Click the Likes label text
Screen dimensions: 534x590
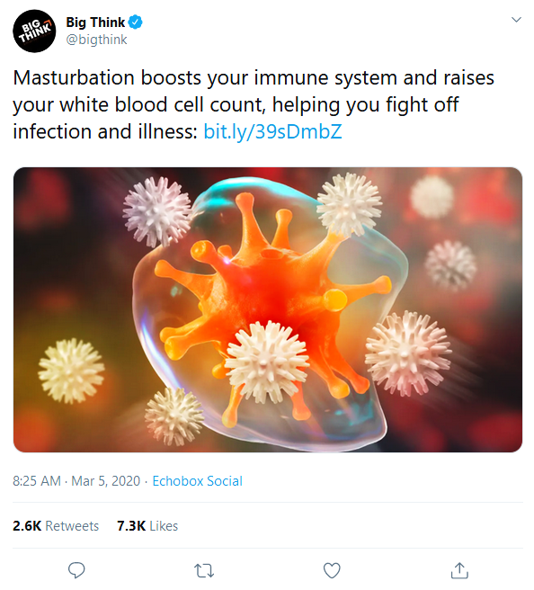[x=164, y=525]
